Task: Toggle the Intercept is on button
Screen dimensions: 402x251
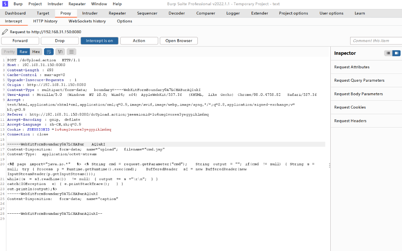Action: [x=100, y=41]
